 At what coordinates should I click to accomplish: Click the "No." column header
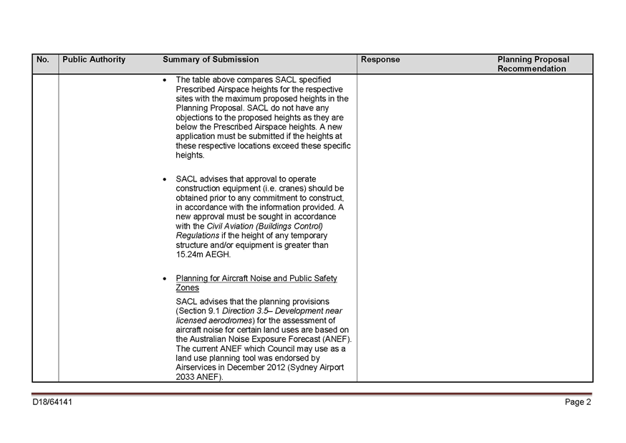tap(43, 59)
